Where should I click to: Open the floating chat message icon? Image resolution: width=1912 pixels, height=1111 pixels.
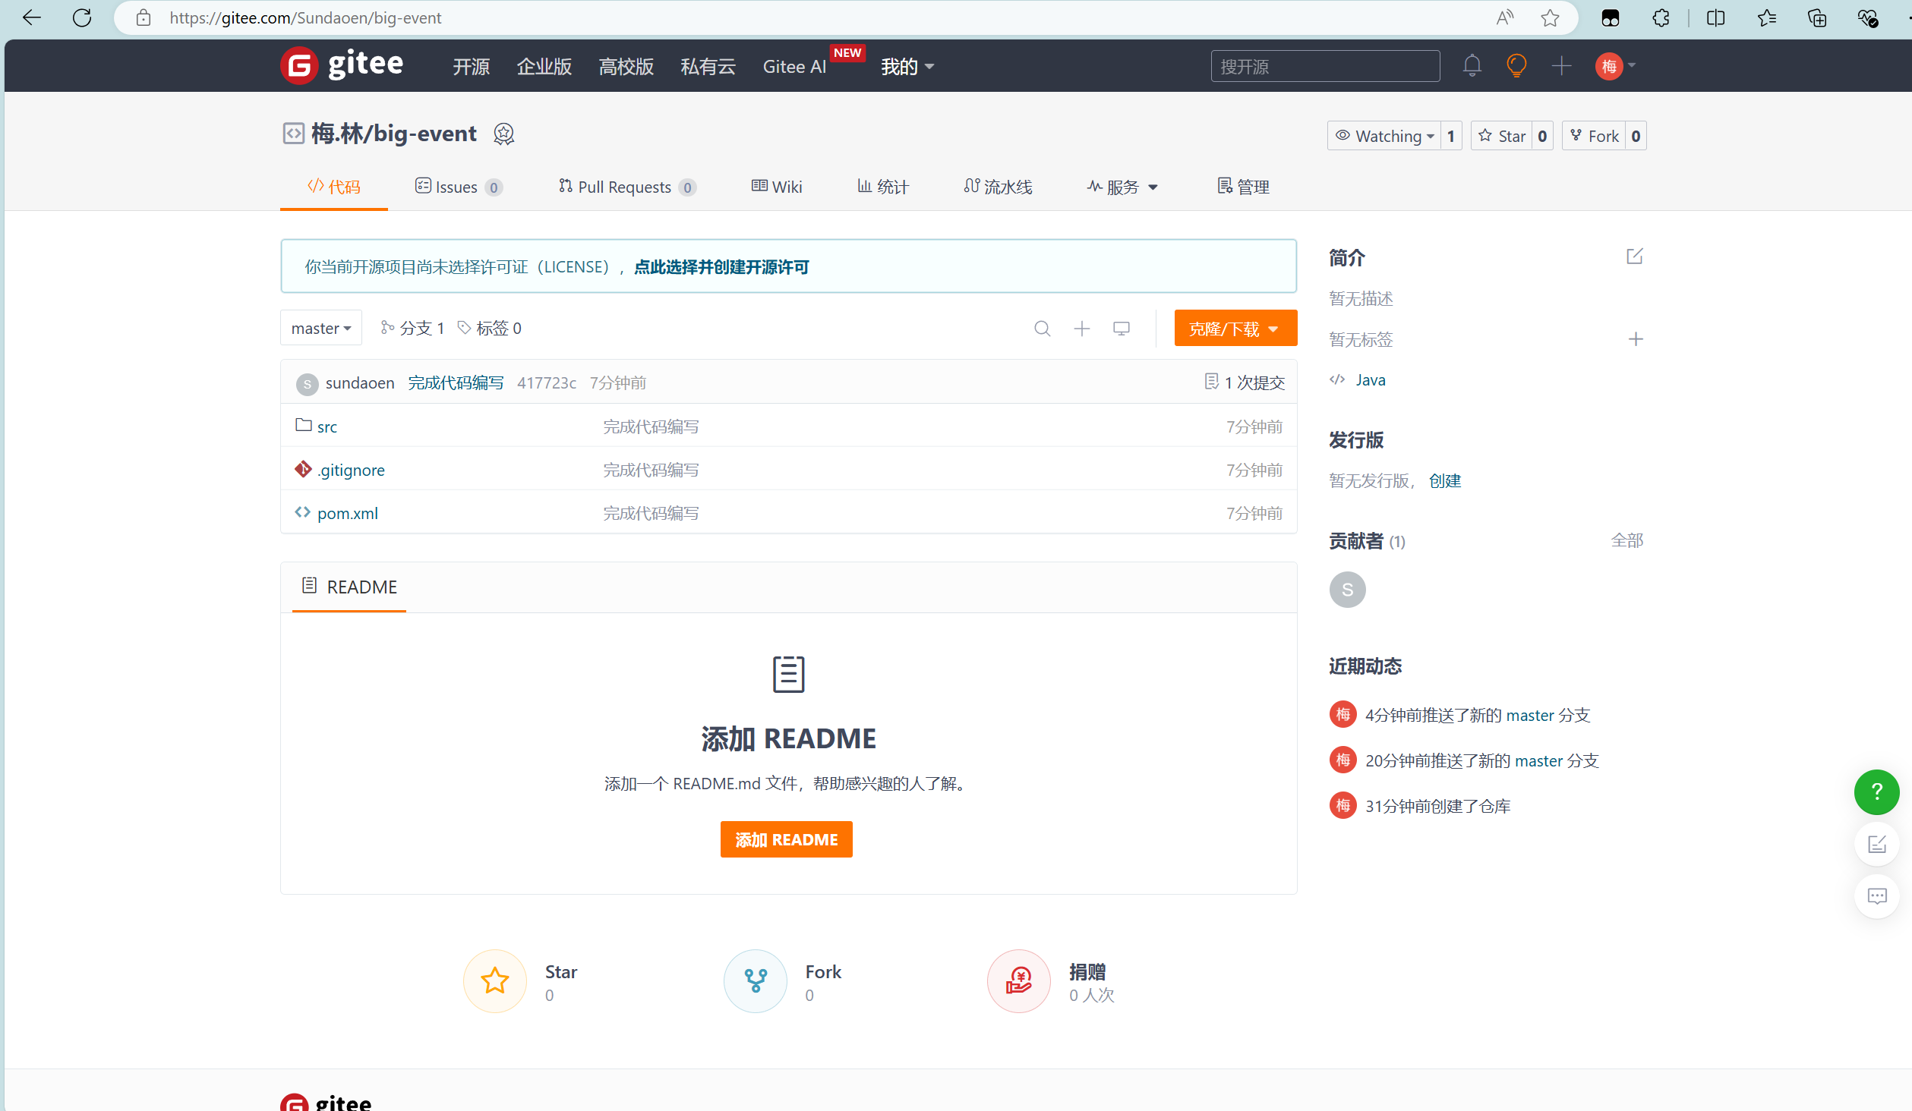click(1876, 896)
